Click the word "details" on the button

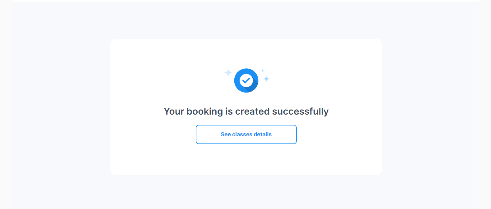tap(263, 134)
